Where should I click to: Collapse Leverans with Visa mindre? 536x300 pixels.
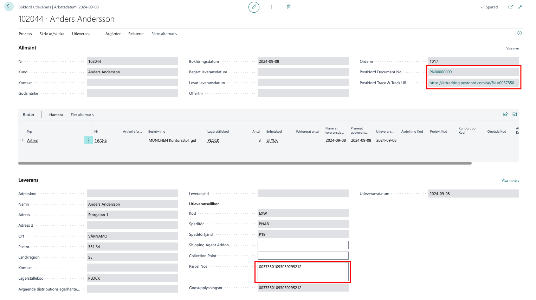click(510, 181)
